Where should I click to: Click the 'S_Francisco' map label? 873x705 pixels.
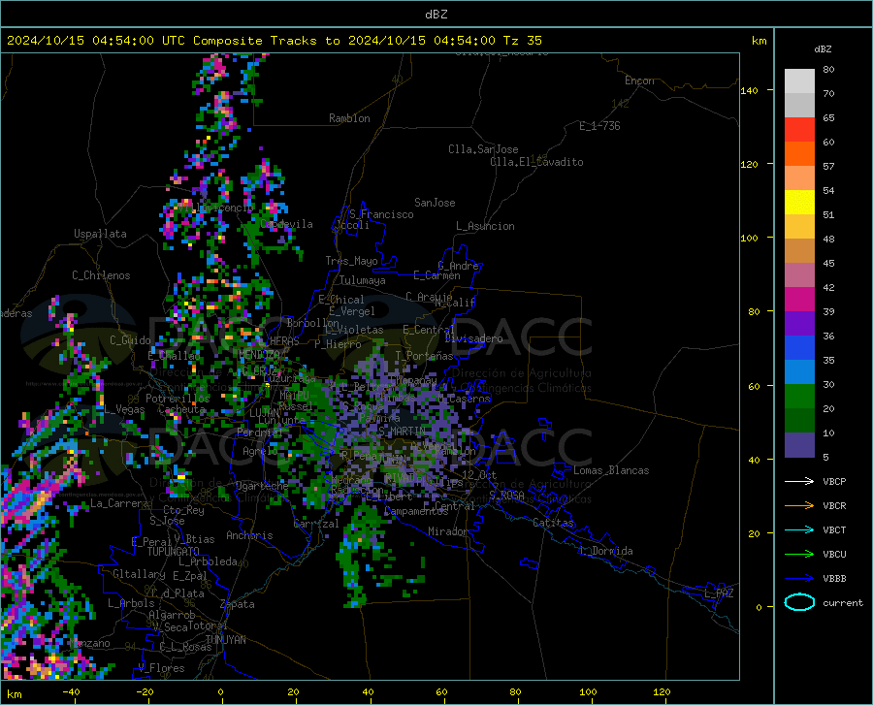click(381, 214)
